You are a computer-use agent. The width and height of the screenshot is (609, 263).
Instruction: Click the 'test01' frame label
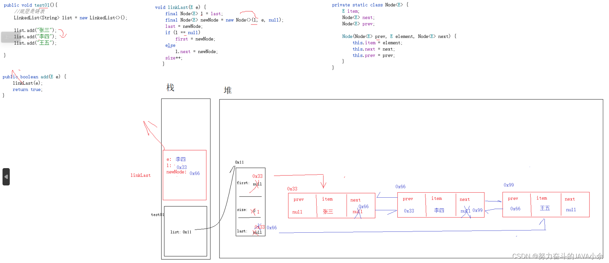157,215
